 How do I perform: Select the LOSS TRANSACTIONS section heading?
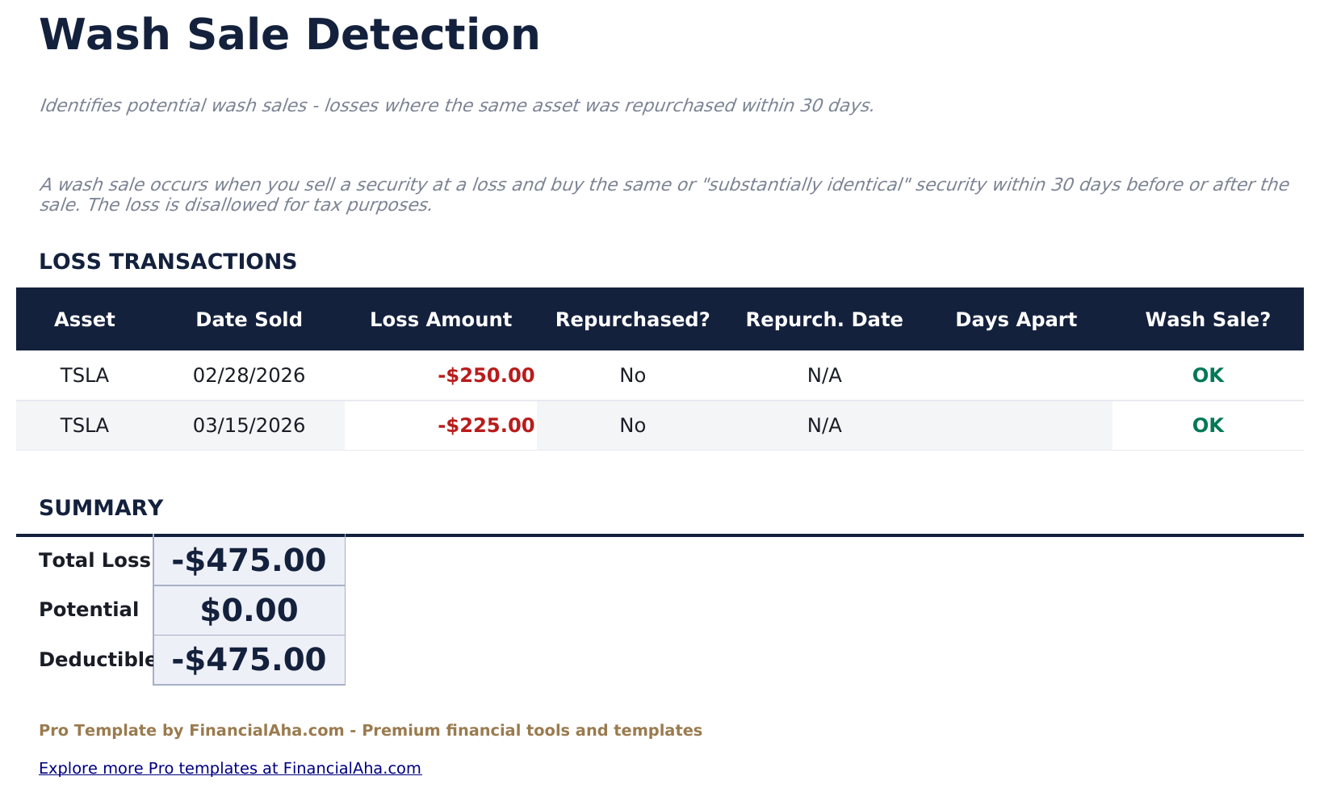[167, 261]
